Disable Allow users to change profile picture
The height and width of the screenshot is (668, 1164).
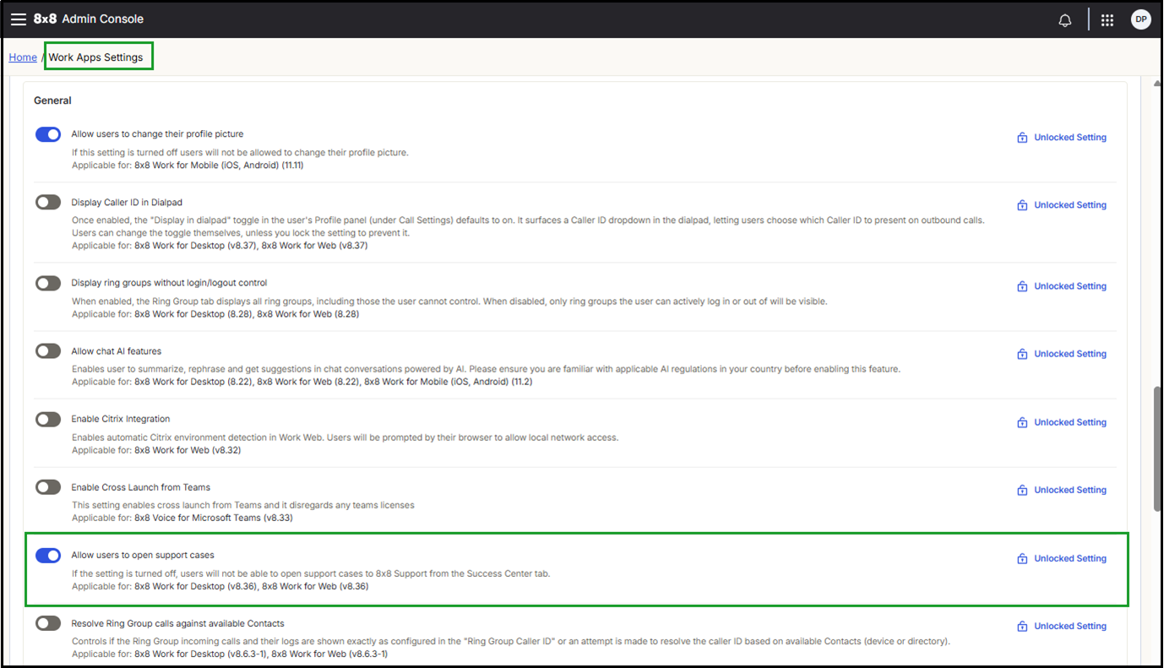(48, 134)
